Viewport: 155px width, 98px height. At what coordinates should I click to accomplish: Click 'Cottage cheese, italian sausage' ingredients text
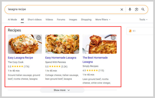[x=62, y=77]
